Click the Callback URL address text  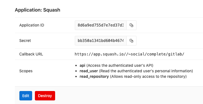point(129,54)
